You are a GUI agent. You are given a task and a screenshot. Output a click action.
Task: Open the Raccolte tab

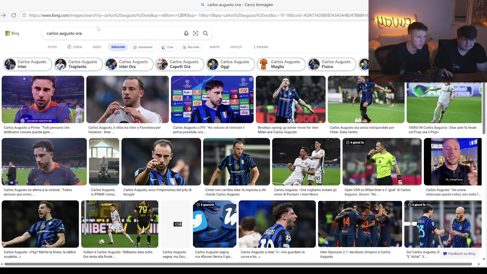(x=191, y=47)
